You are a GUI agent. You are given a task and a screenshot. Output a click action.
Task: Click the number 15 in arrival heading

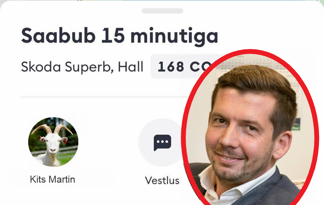pos(113,35)
